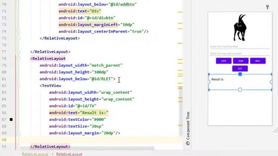The height and width of the screenshot is (156, 278).
Task: Click the left-side constraint handle circle
Action: click(209, 82)
